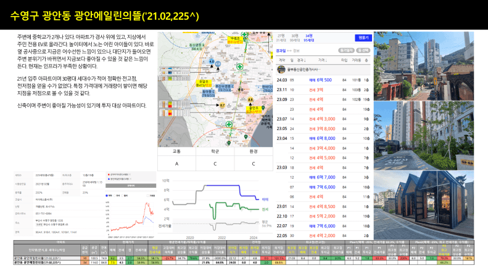Click the 환경 rating header cell
Viewport: 488px width, 274px height.
coord(254,151)
